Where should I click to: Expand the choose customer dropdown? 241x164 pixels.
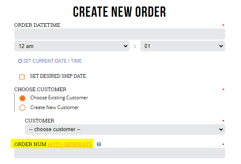click(125, 129)
